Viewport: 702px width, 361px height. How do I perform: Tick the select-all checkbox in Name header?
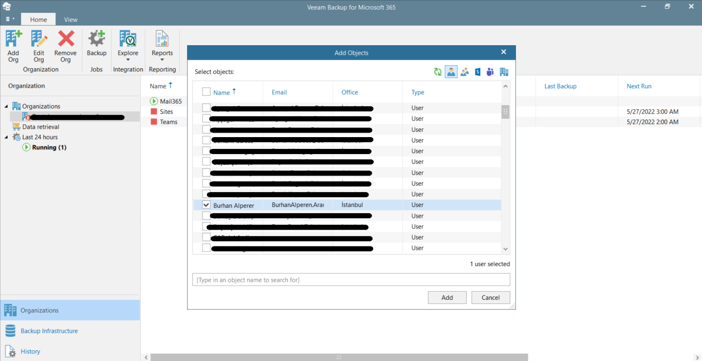pos(206,91)
